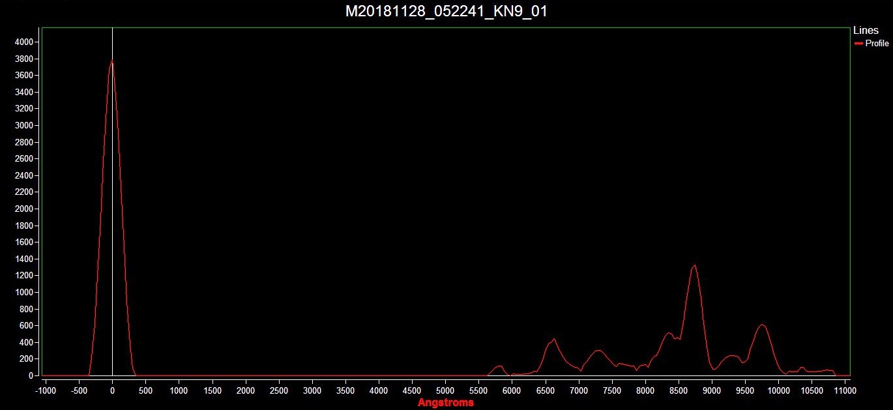Select the Profile legend entry label
This screenshot has height=410, width=893.
point(877,44)
